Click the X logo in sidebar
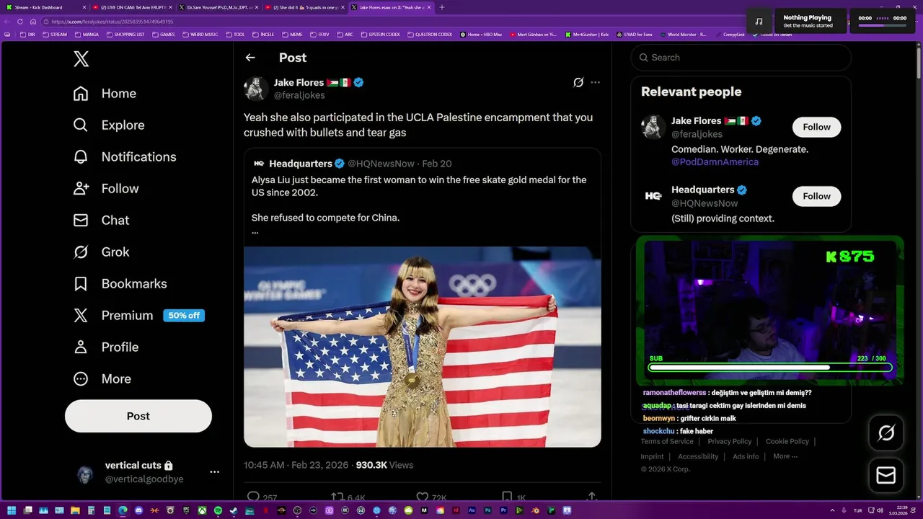Screen dimensions: 923x519 coord(81,59)
